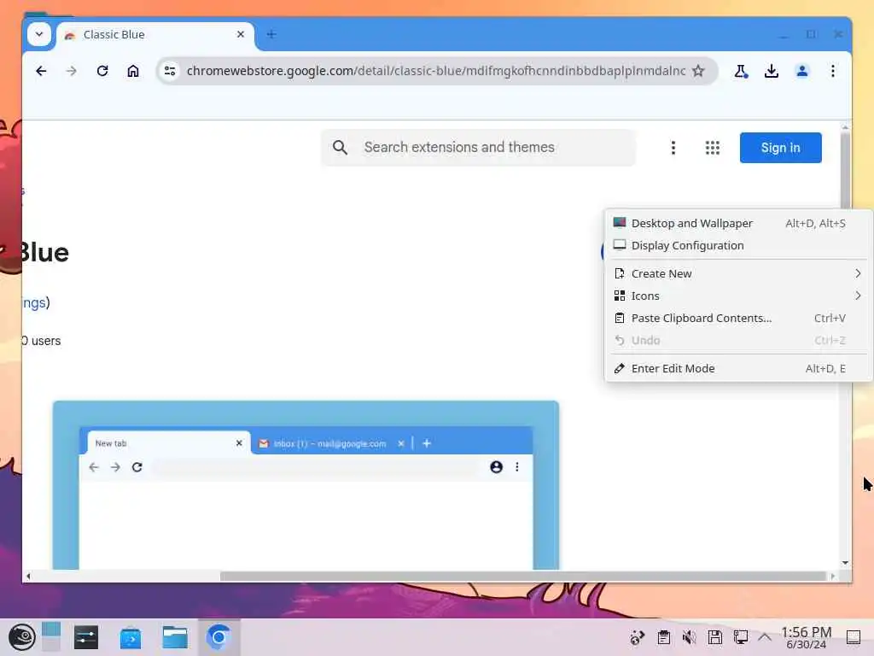Viewport: 874px width, 656px height.
Task: Open the browser profile menu
Action: coord(802,71)
